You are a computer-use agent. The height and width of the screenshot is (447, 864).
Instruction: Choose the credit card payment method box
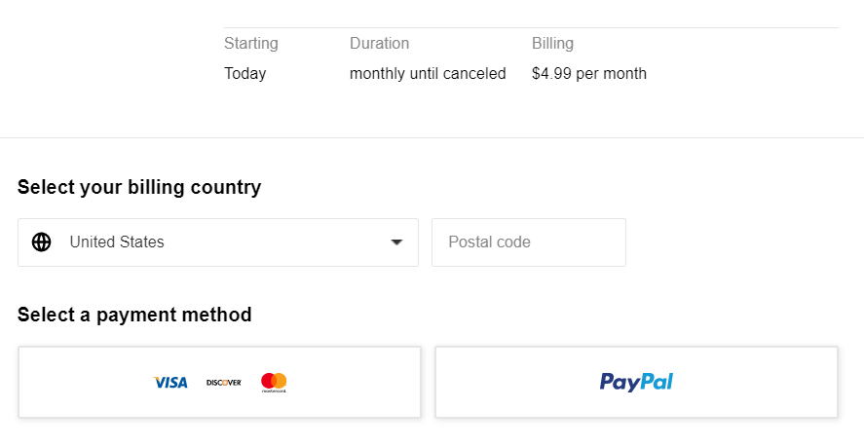point(219,382)
